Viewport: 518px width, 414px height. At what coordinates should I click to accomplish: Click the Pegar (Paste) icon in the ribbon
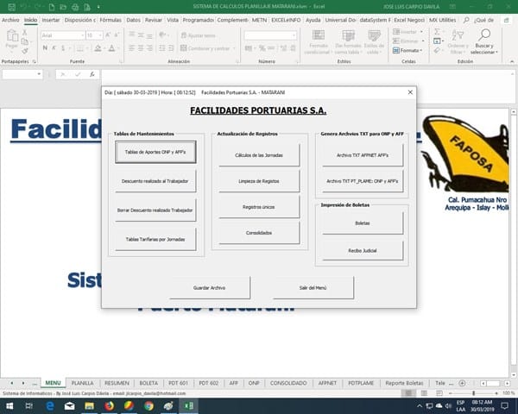pyautogui.click(x=11, y=39)
